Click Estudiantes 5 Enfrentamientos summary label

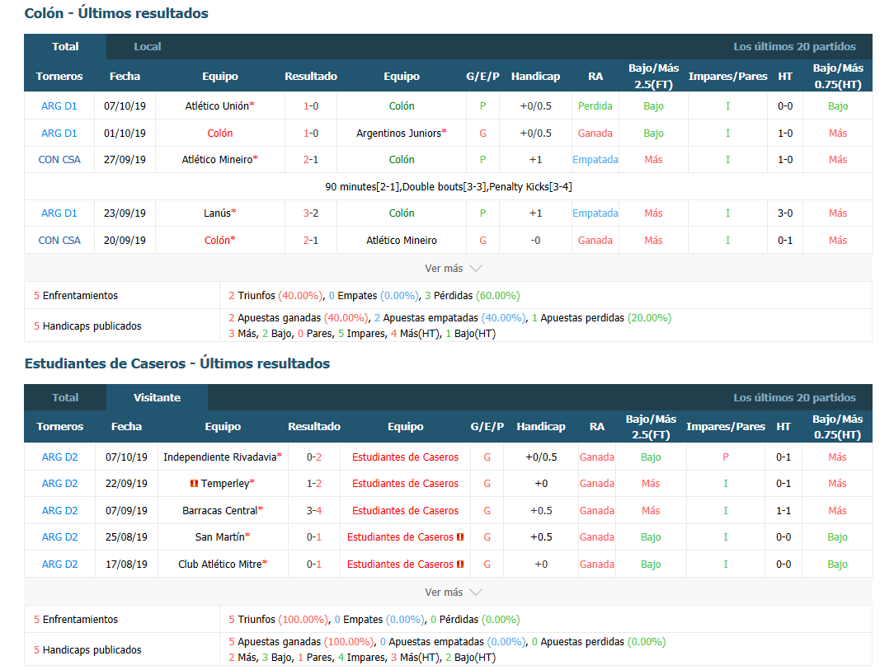tap(76, 619)
